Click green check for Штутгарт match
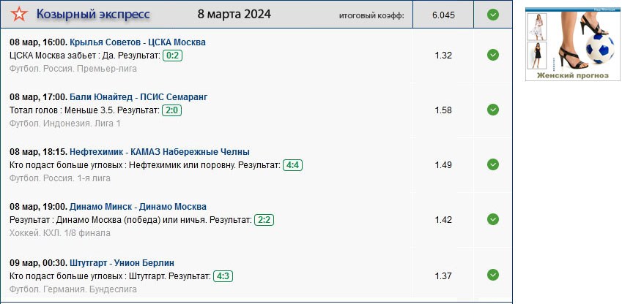The image size is (633, 304). [493, 275]
